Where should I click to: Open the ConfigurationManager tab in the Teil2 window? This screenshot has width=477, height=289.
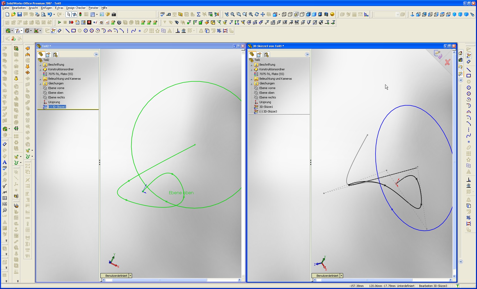pyautogui.click(x=55, y=54)
